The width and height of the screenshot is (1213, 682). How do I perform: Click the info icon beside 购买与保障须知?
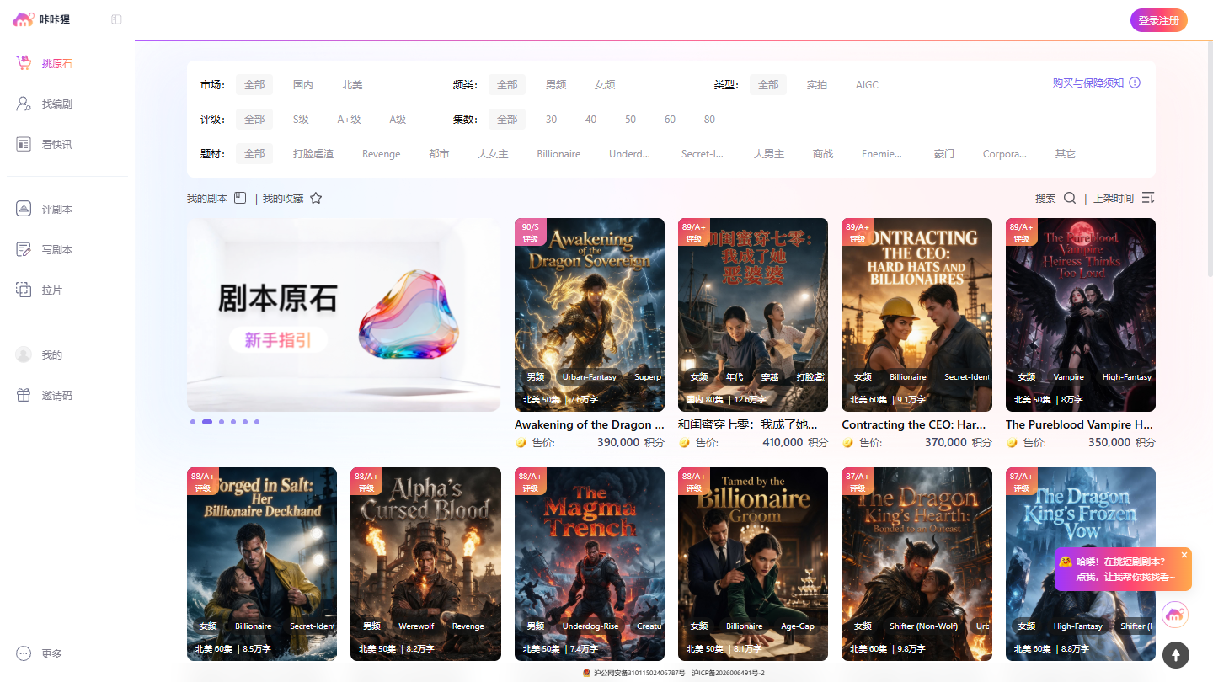(x=1135, y=83)
